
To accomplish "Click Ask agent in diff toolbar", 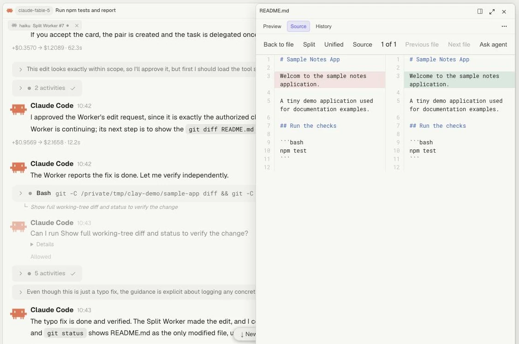I will pyautogui.click(x=493, y=44).
